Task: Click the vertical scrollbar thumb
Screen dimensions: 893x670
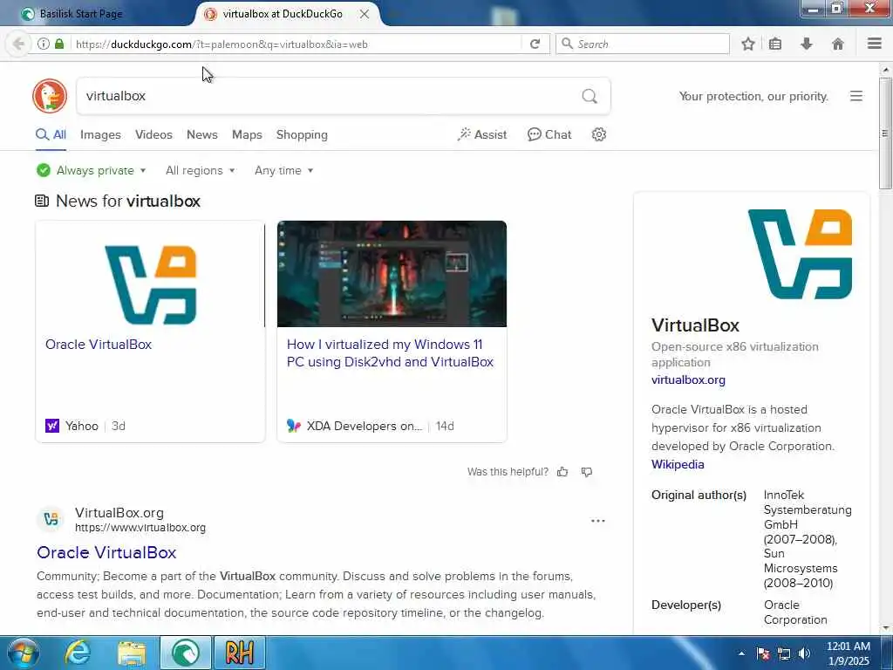Action: pos(885,133)
